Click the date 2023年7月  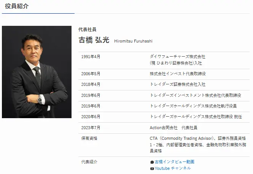click(x=91, y=128)
